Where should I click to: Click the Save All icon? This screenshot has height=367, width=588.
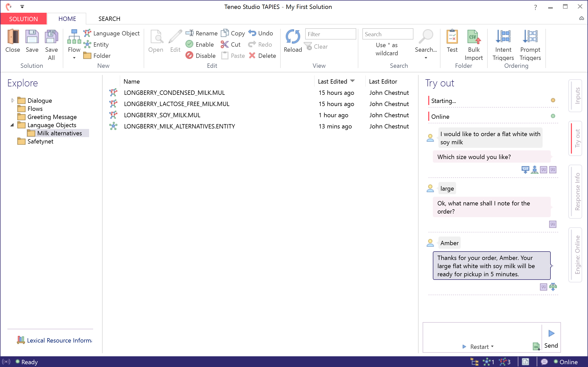51,37
